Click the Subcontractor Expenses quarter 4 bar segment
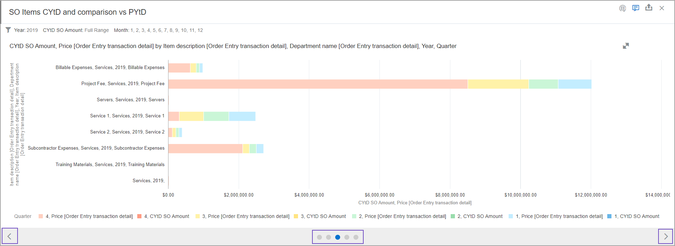This screenshot has height=246, width=675. 205,149
